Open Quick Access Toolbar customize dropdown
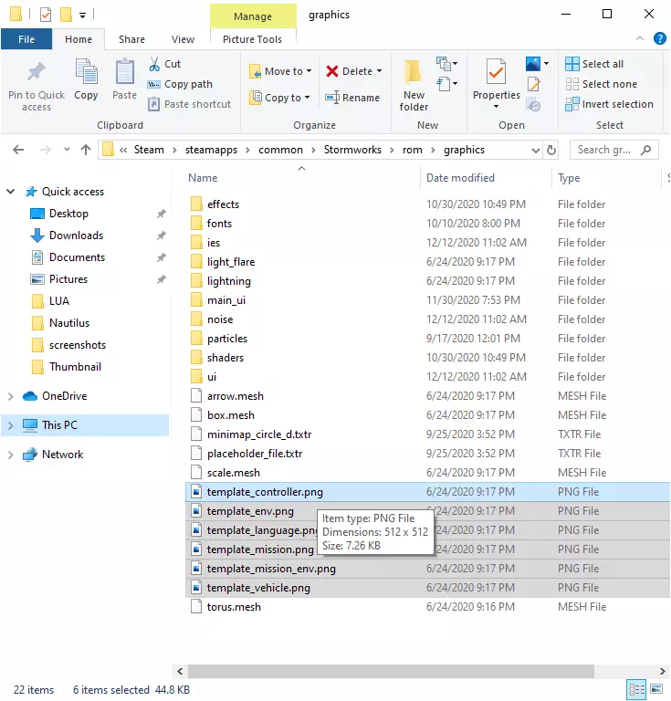This screenshot has width=671, height=701. click(82, 16)
